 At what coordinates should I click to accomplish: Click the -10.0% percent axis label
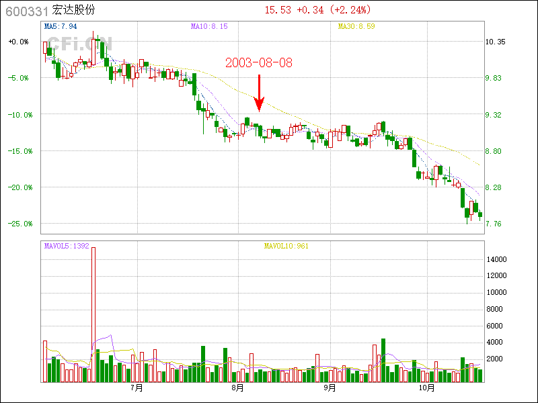tap(20, 115)
